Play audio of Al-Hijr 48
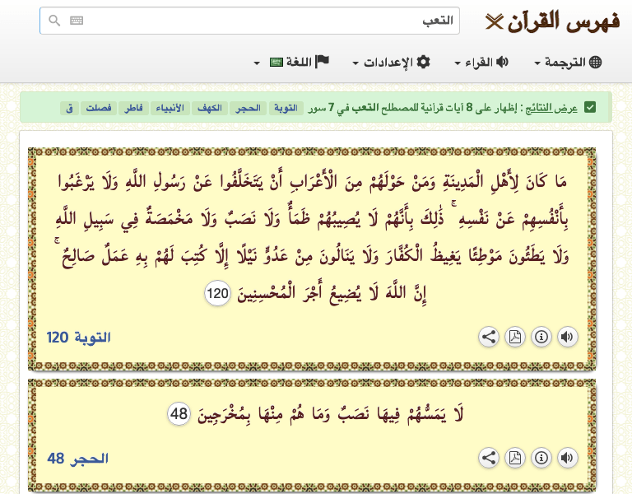Screen dimensions: 632x494 click(567, 458)
